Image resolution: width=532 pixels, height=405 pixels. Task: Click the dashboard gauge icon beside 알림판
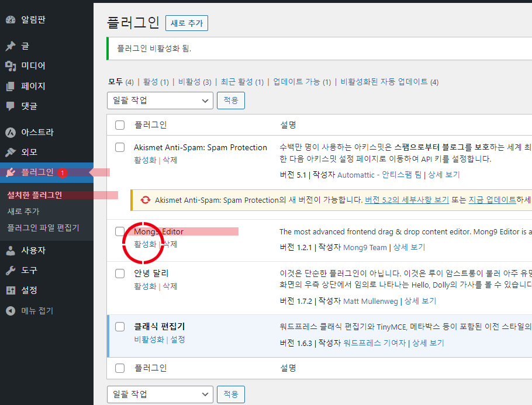coord(10,20)
